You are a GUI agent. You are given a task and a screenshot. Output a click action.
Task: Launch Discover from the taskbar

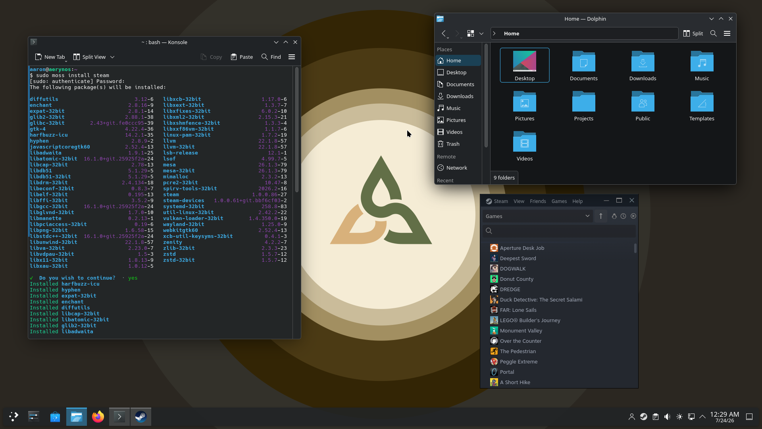[55, 416]
